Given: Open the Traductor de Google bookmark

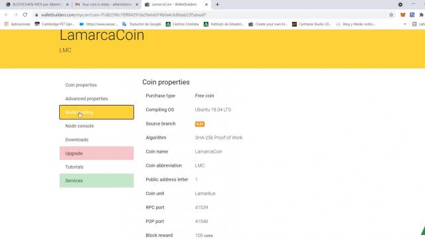Looking at the screenshot, I should click(141, 24).
